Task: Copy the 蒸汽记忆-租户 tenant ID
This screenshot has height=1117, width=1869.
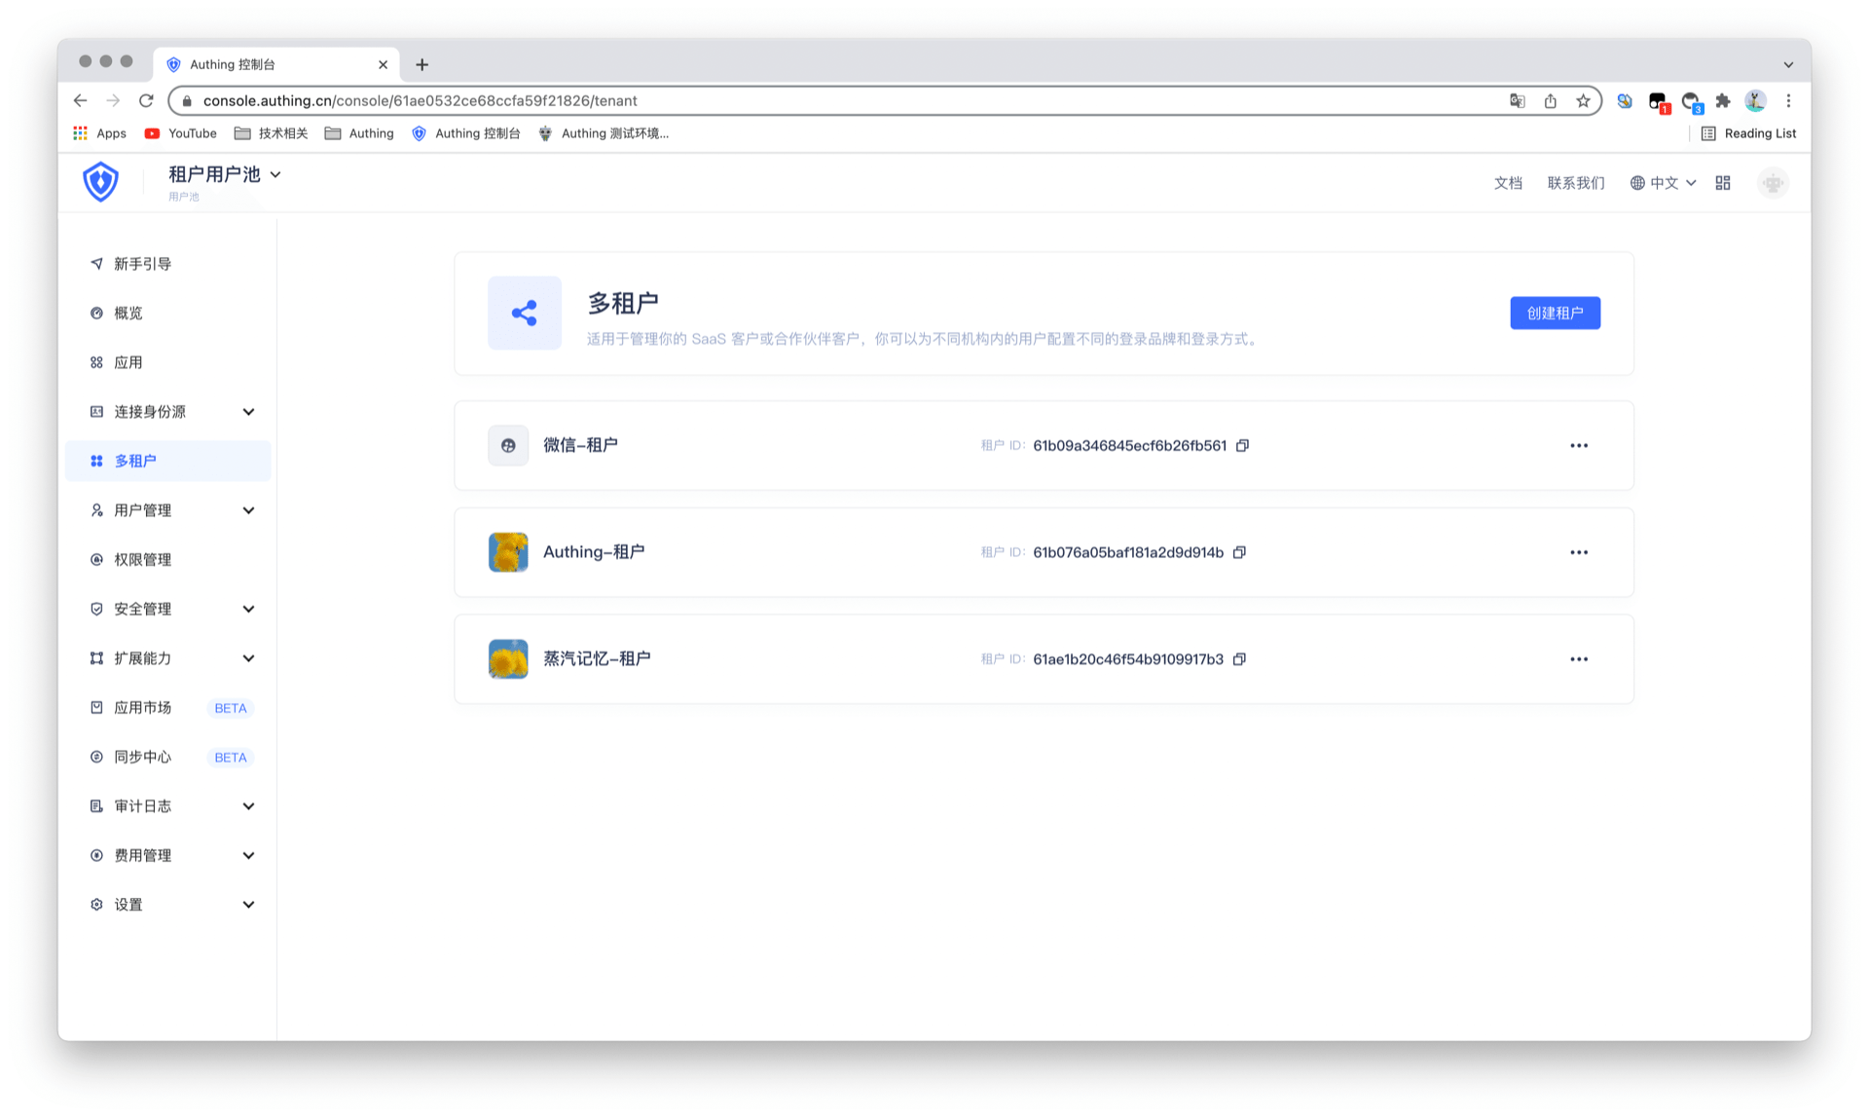Action: (x=1239, y=659)
